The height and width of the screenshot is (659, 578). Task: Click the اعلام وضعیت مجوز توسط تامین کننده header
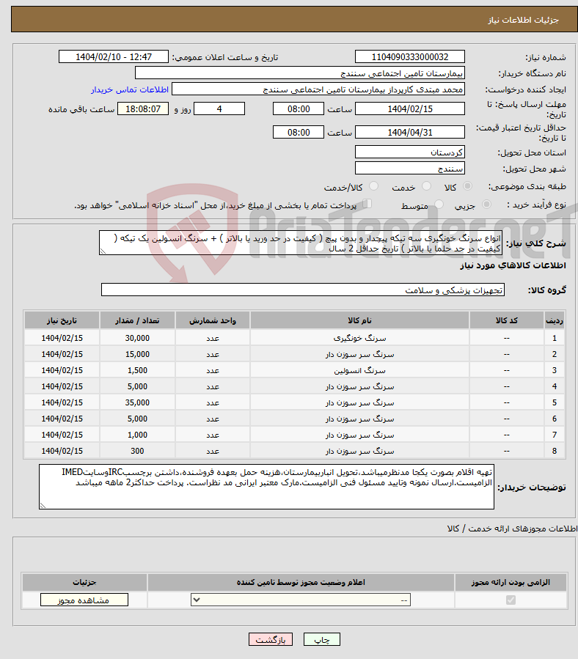pyautogui.click(x=301, y=582)
